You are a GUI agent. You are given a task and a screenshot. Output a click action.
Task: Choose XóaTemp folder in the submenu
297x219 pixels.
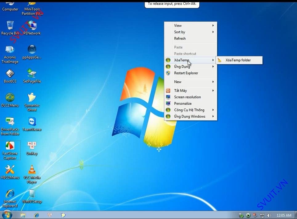tap(239, 60)
